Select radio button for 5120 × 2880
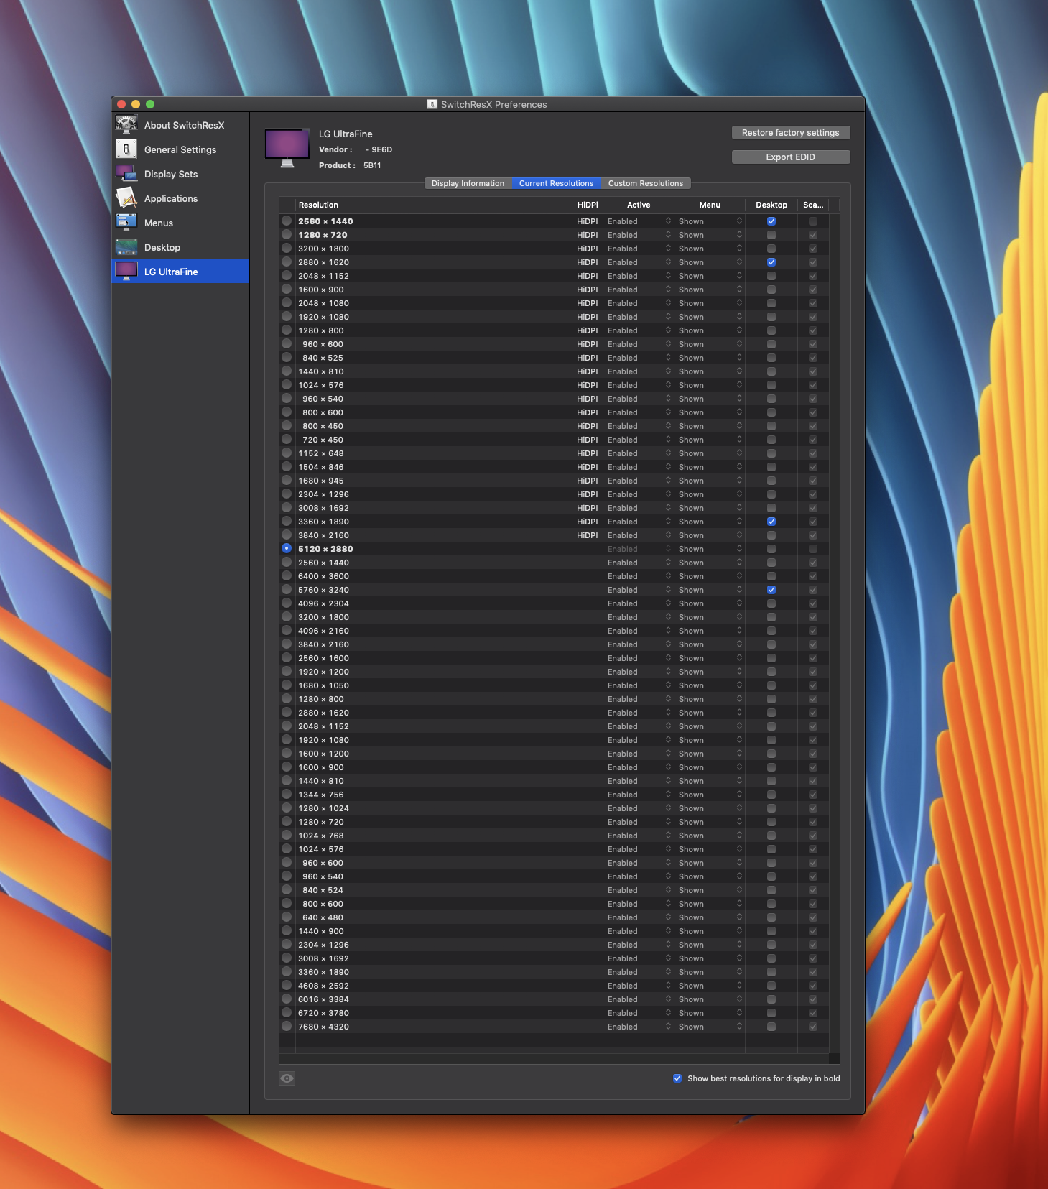1048x1189 pixels. point(287,549)
